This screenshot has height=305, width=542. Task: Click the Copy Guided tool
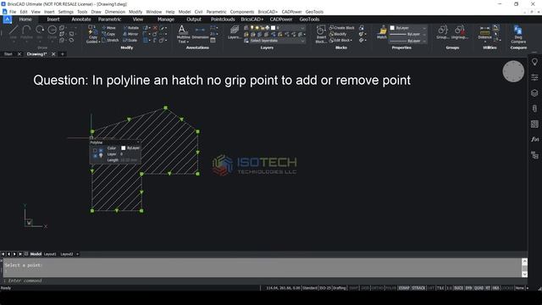click(92, 35)
